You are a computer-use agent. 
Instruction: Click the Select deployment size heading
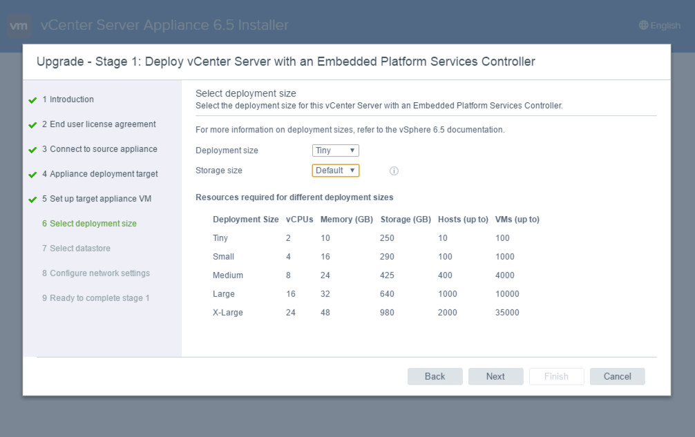[x=245, y=93]
